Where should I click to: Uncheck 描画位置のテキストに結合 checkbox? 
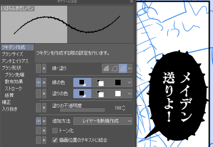point(55,140)
